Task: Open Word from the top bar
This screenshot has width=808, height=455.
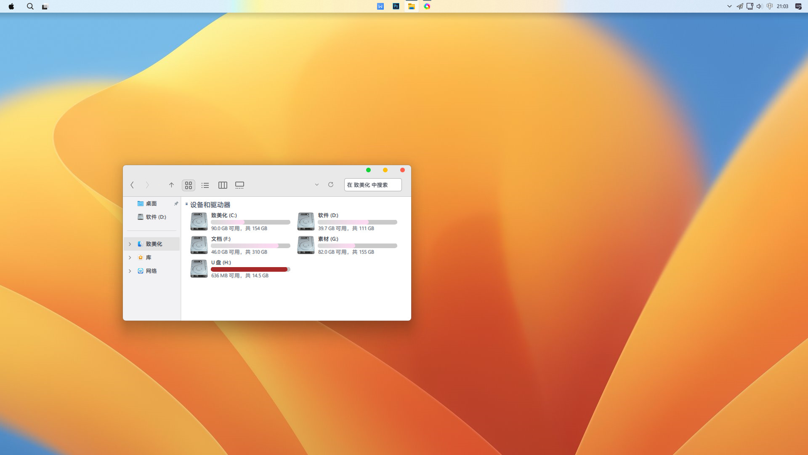Action: pos(380,6)
